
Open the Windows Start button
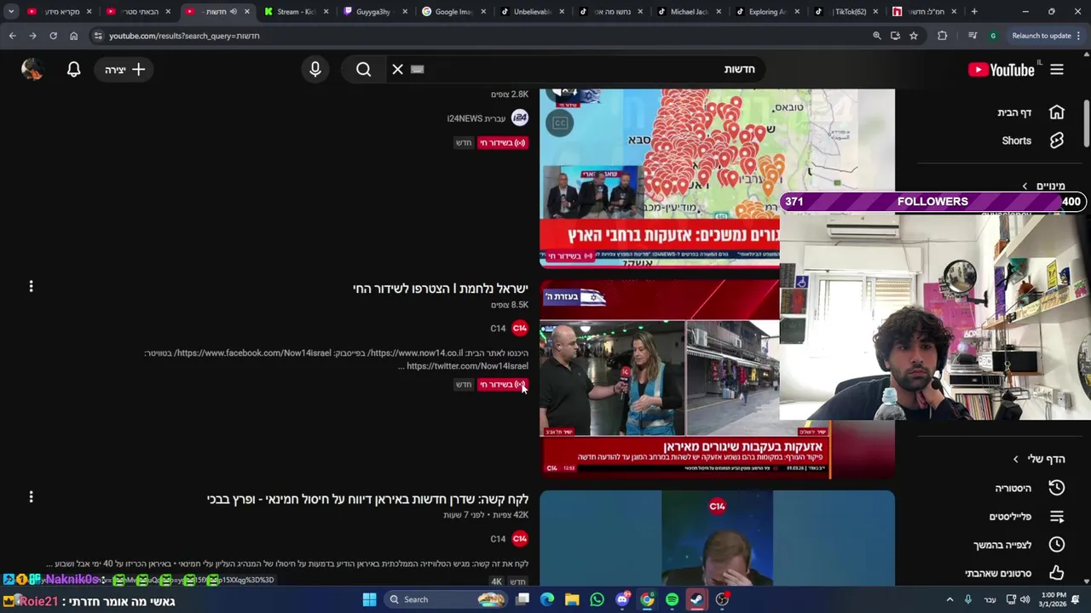(x=369, y=599)
